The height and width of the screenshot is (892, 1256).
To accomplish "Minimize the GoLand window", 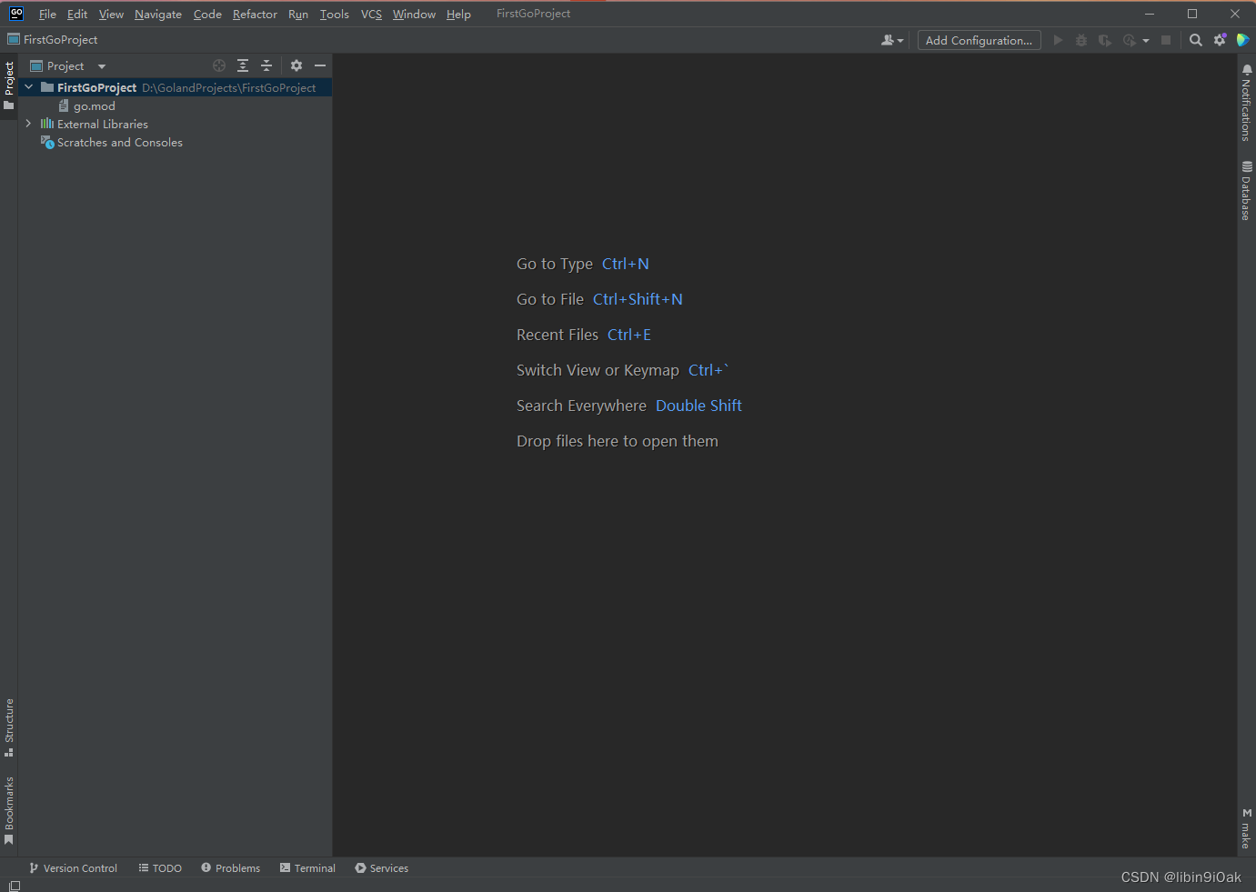I will 1150,14.
